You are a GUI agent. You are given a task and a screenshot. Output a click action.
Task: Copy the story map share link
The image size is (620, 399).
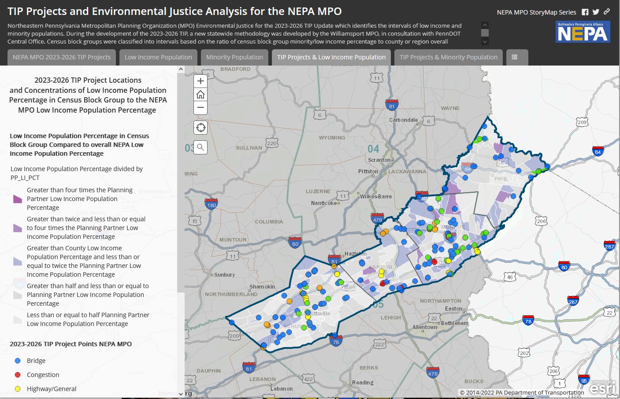[x=607, y=12]
